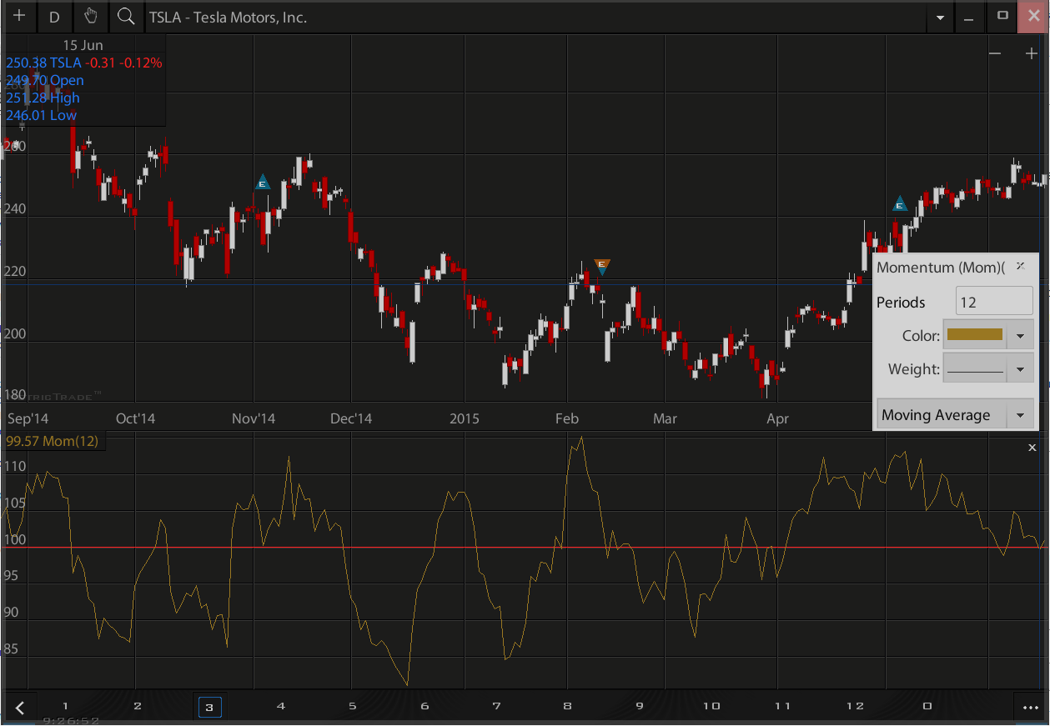Click the Momentum (Mom) panel title

(941, 268)
